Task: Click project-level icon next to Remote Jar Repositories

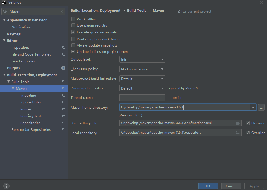Action: [x=64, y=129]
